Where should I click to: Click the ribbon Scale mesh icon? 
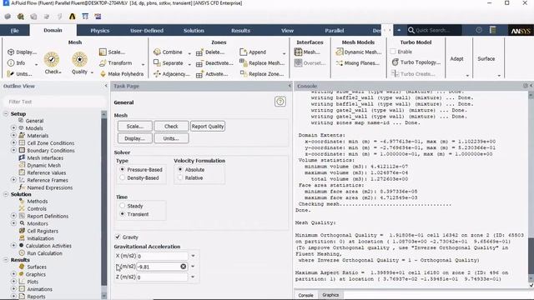coord(103,52)
